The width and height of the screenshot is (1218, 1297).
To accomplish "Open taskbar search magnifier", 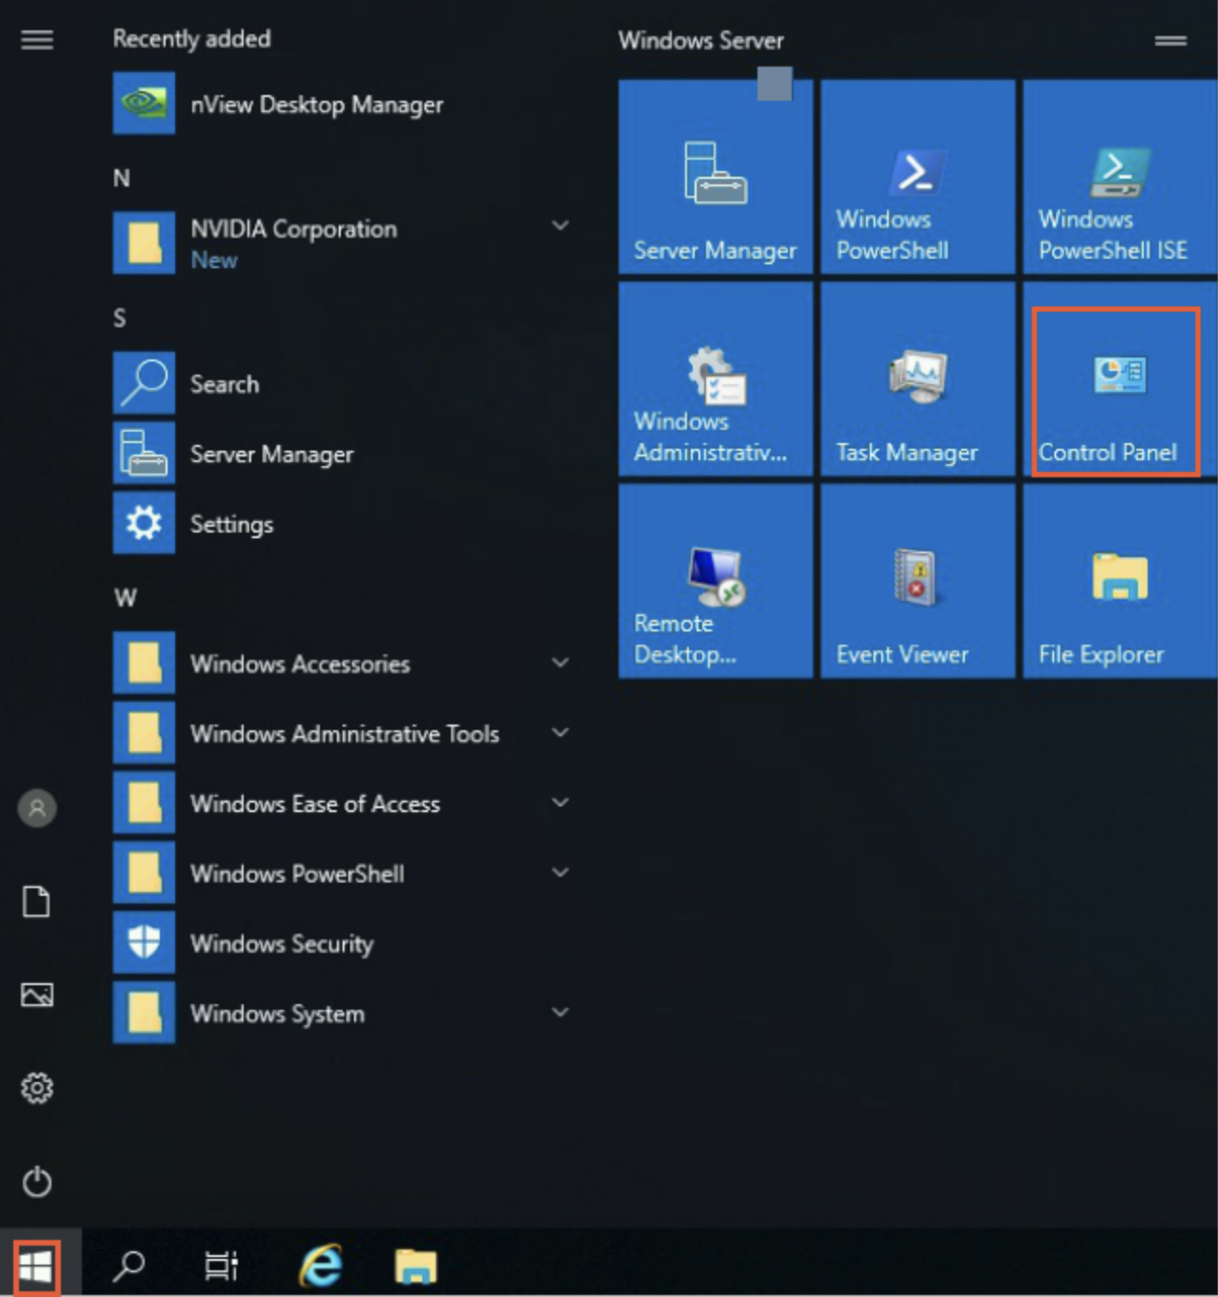I will click(128, 1266).
